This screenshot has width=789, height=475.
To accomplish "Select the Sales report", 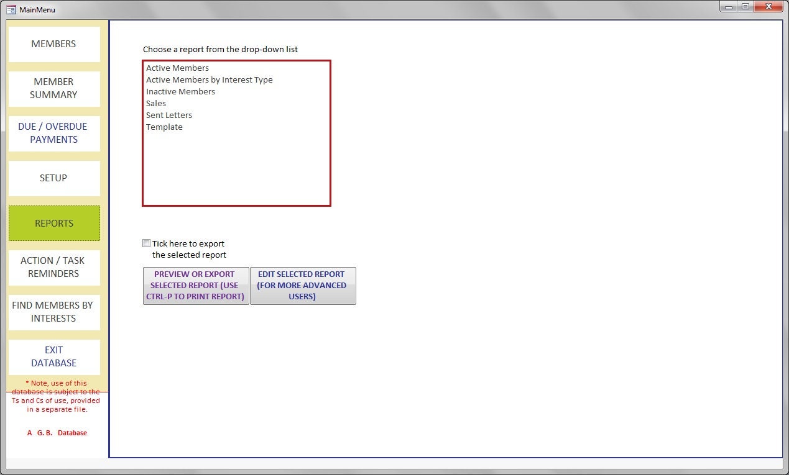I will 155,103.
